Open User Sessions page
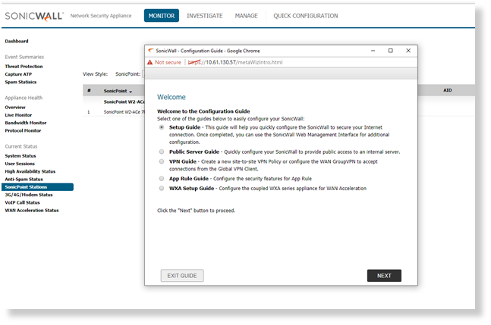The width and height of the screenshot is (491, 325). (20, 164)
